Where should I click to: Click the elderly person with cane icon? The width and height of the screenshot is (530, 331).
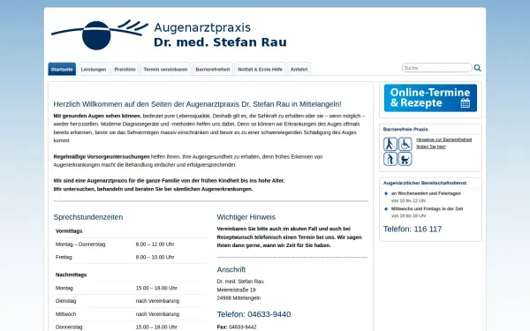tap(390, 159)
